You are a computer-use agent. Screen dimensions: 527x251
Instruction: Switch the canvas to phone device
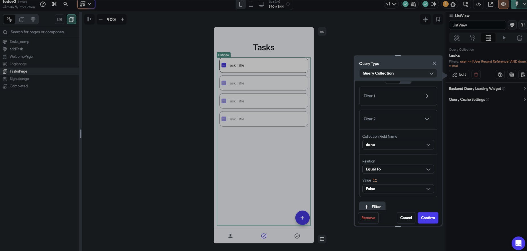point(241,4)
